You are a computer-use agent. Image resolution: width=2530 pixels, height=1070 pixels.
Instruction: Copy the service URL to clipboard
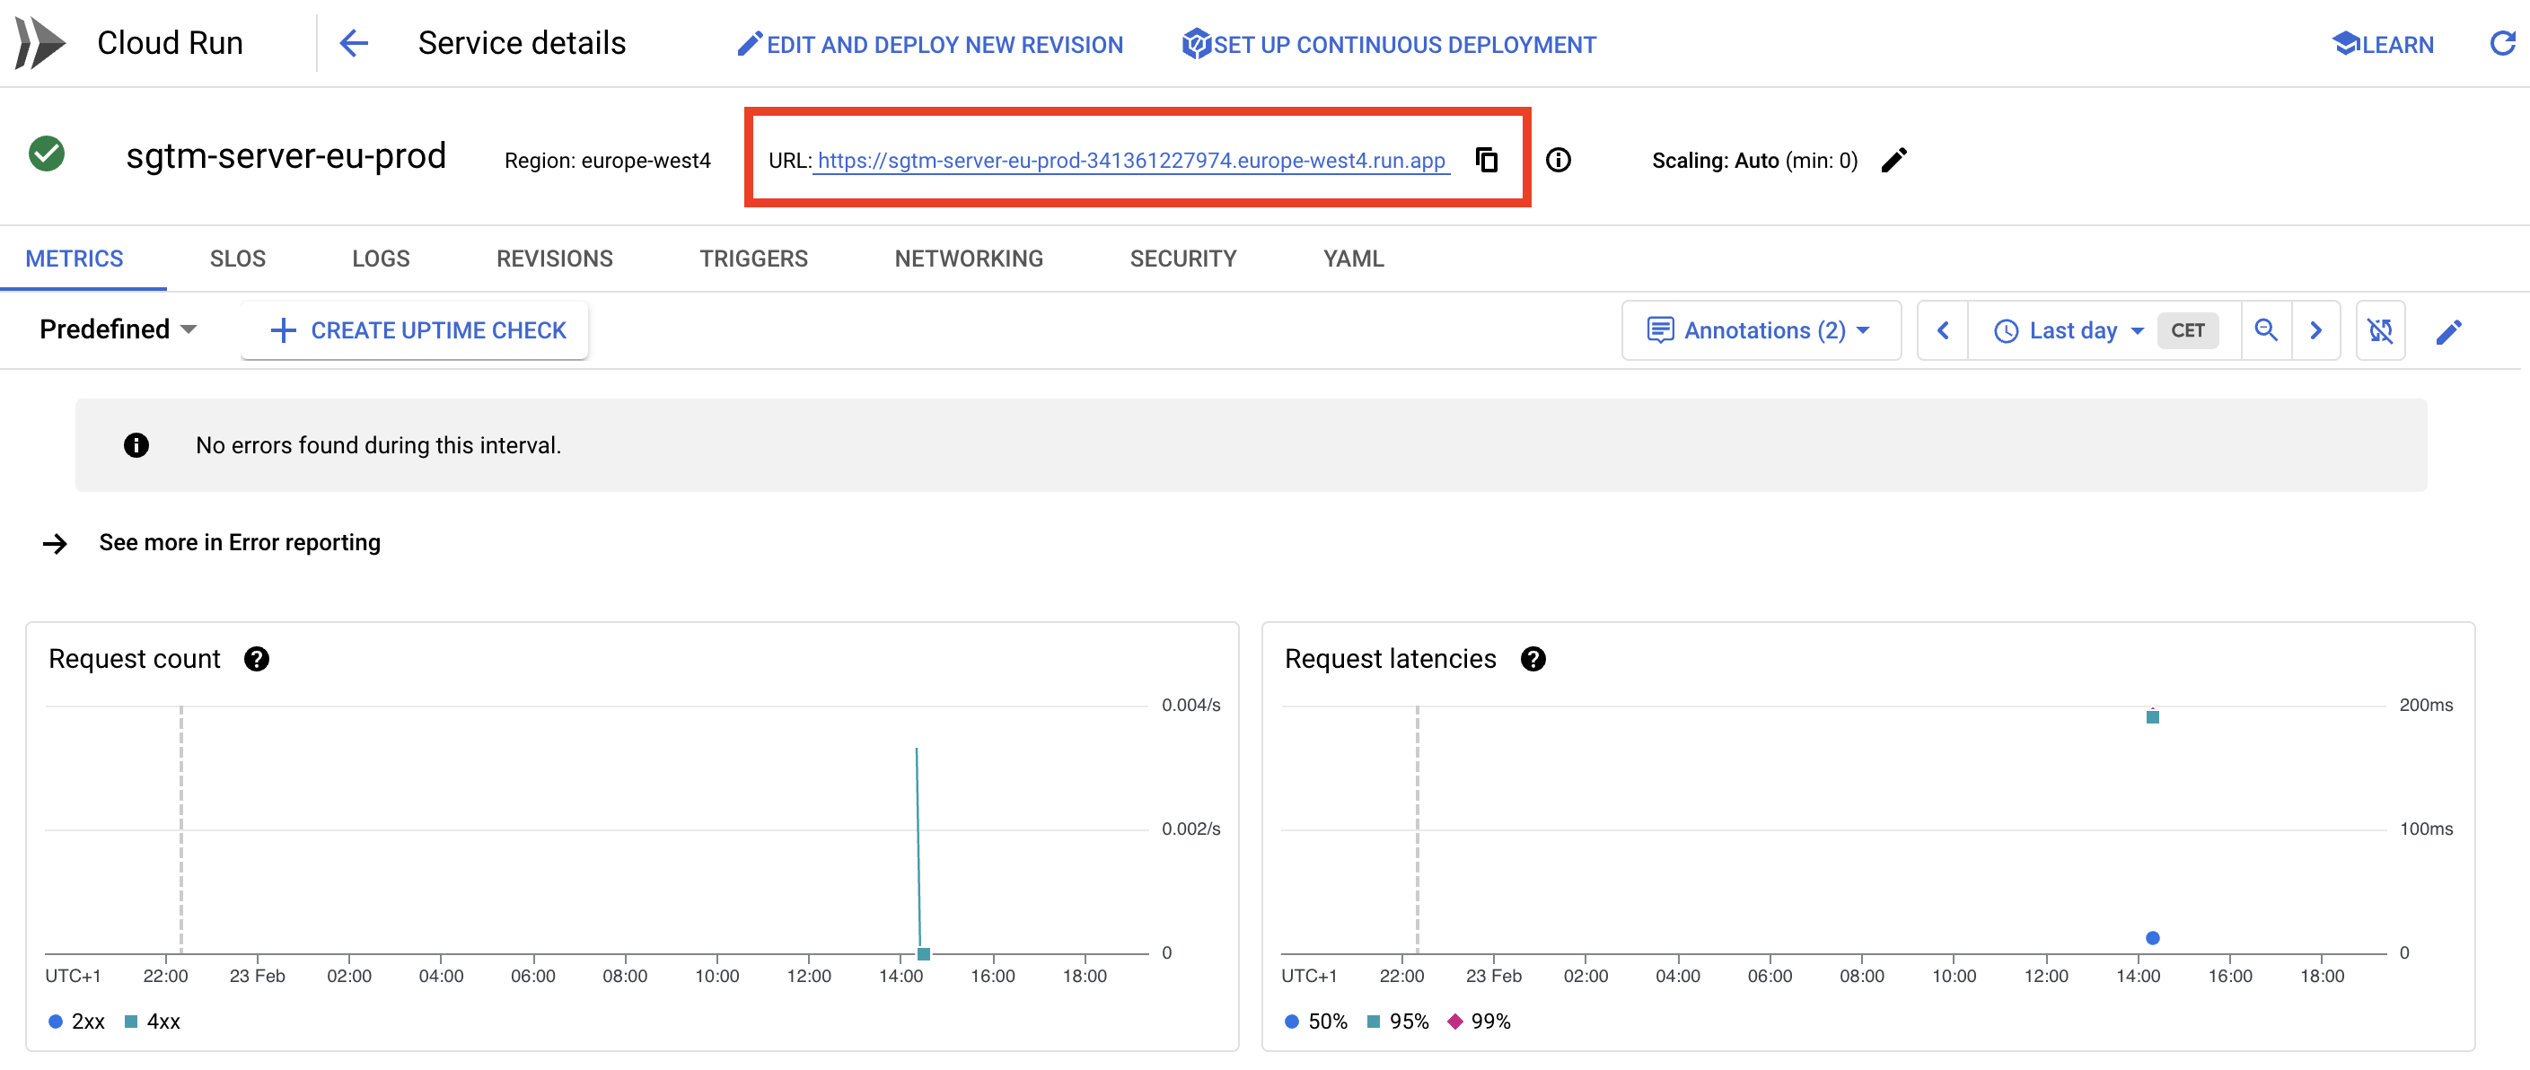pos(1484,158)
